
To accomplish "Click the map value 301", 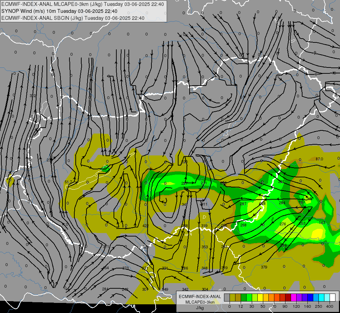I will pos(145,289).
